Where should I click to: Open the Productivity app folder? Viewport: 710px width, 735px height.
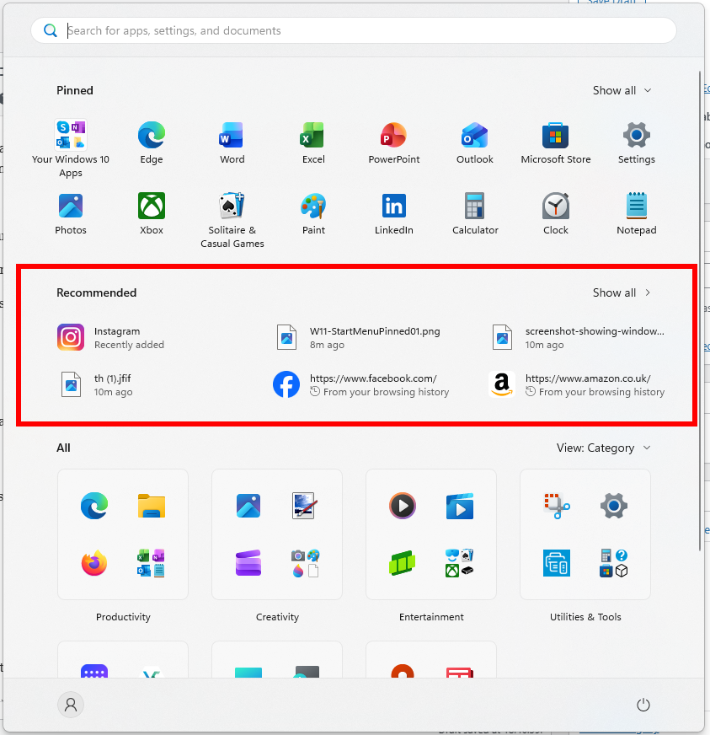[123, 534]
